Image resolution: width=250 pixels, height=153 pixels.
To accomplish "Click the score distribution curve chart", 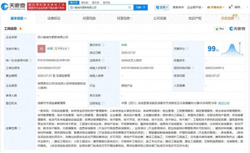I will 232,49.
